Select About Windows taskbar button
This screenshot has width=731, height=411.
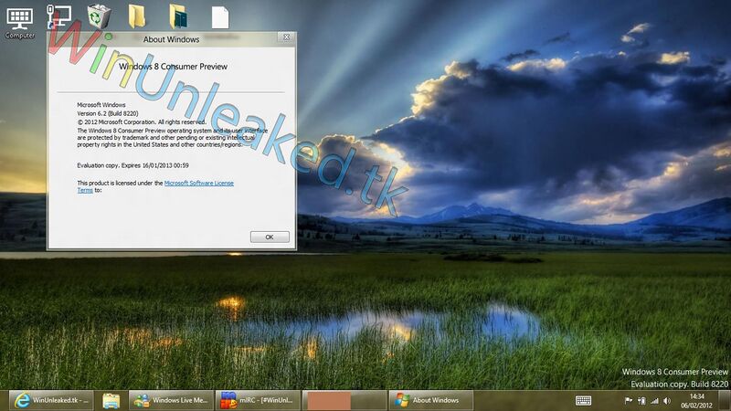[431, 400]
